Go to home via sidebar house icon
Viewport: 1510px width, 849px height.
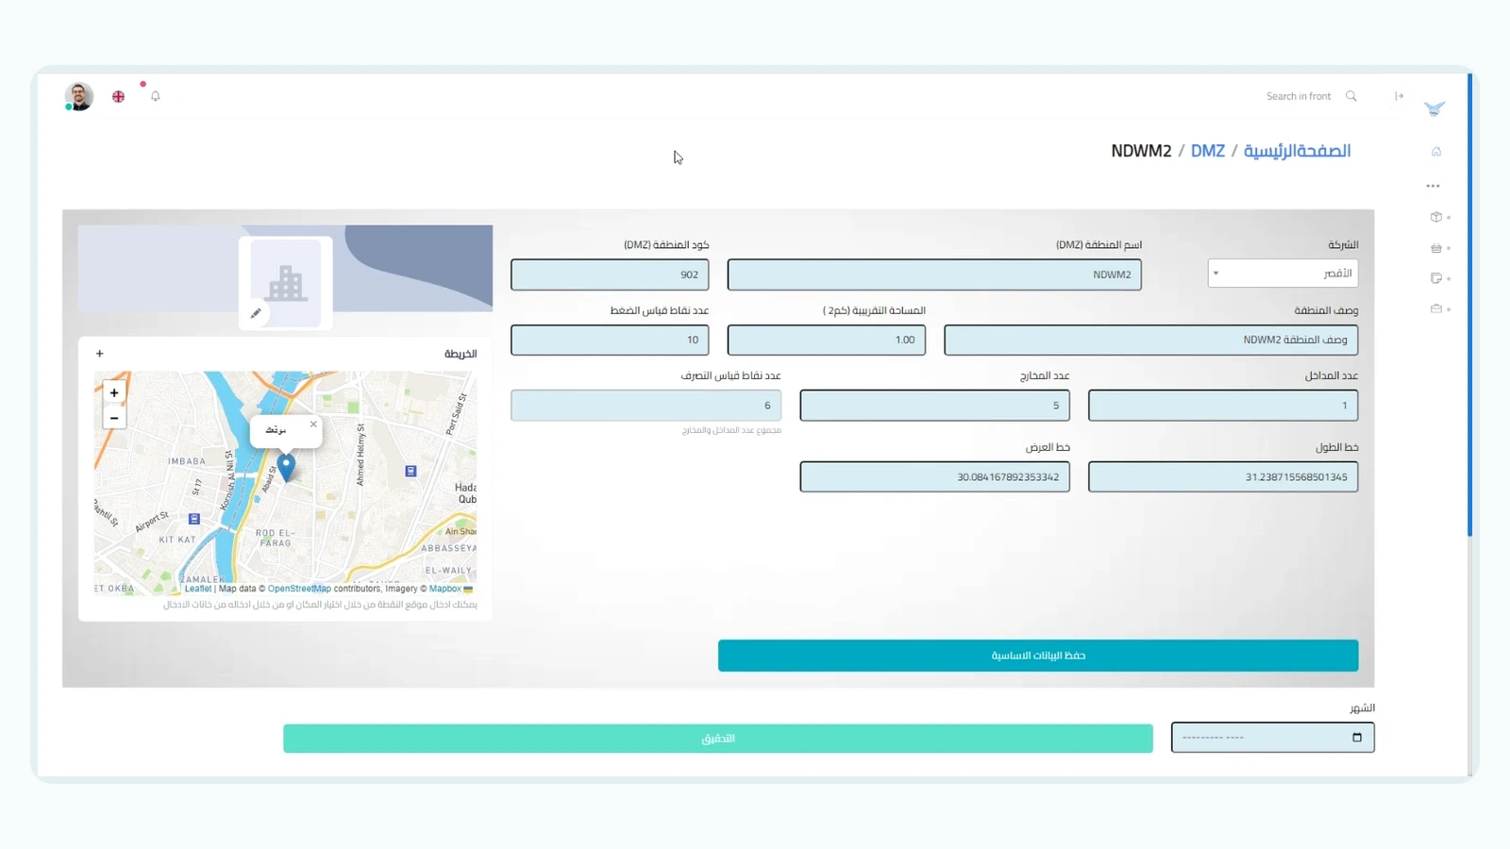point(1436,151)
